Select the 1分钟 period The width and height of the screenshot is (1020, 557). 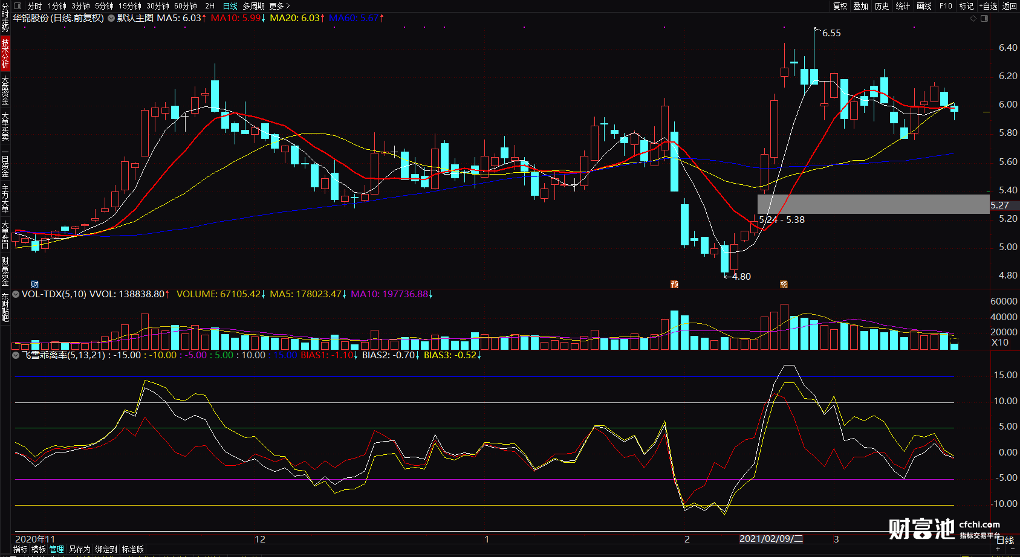(57, 6)
